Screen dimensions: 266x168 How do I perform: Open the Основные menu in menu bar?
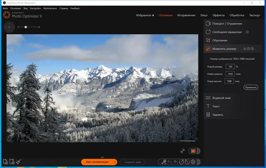(16, 8)
